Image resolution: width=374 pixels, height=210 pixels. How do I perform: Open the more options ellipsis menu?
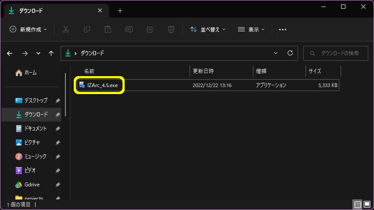283,29
